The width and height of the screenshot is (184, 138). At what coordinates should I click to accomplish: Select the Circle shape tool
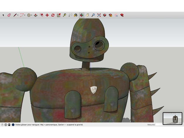coord(29,15)
